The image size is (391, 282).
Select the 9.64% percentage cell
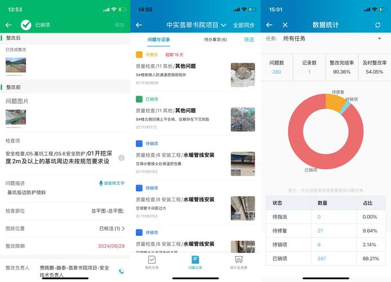371,231
